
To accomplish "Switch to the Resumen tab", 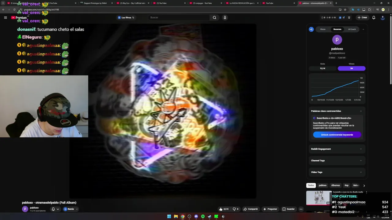I will (337, 29).
